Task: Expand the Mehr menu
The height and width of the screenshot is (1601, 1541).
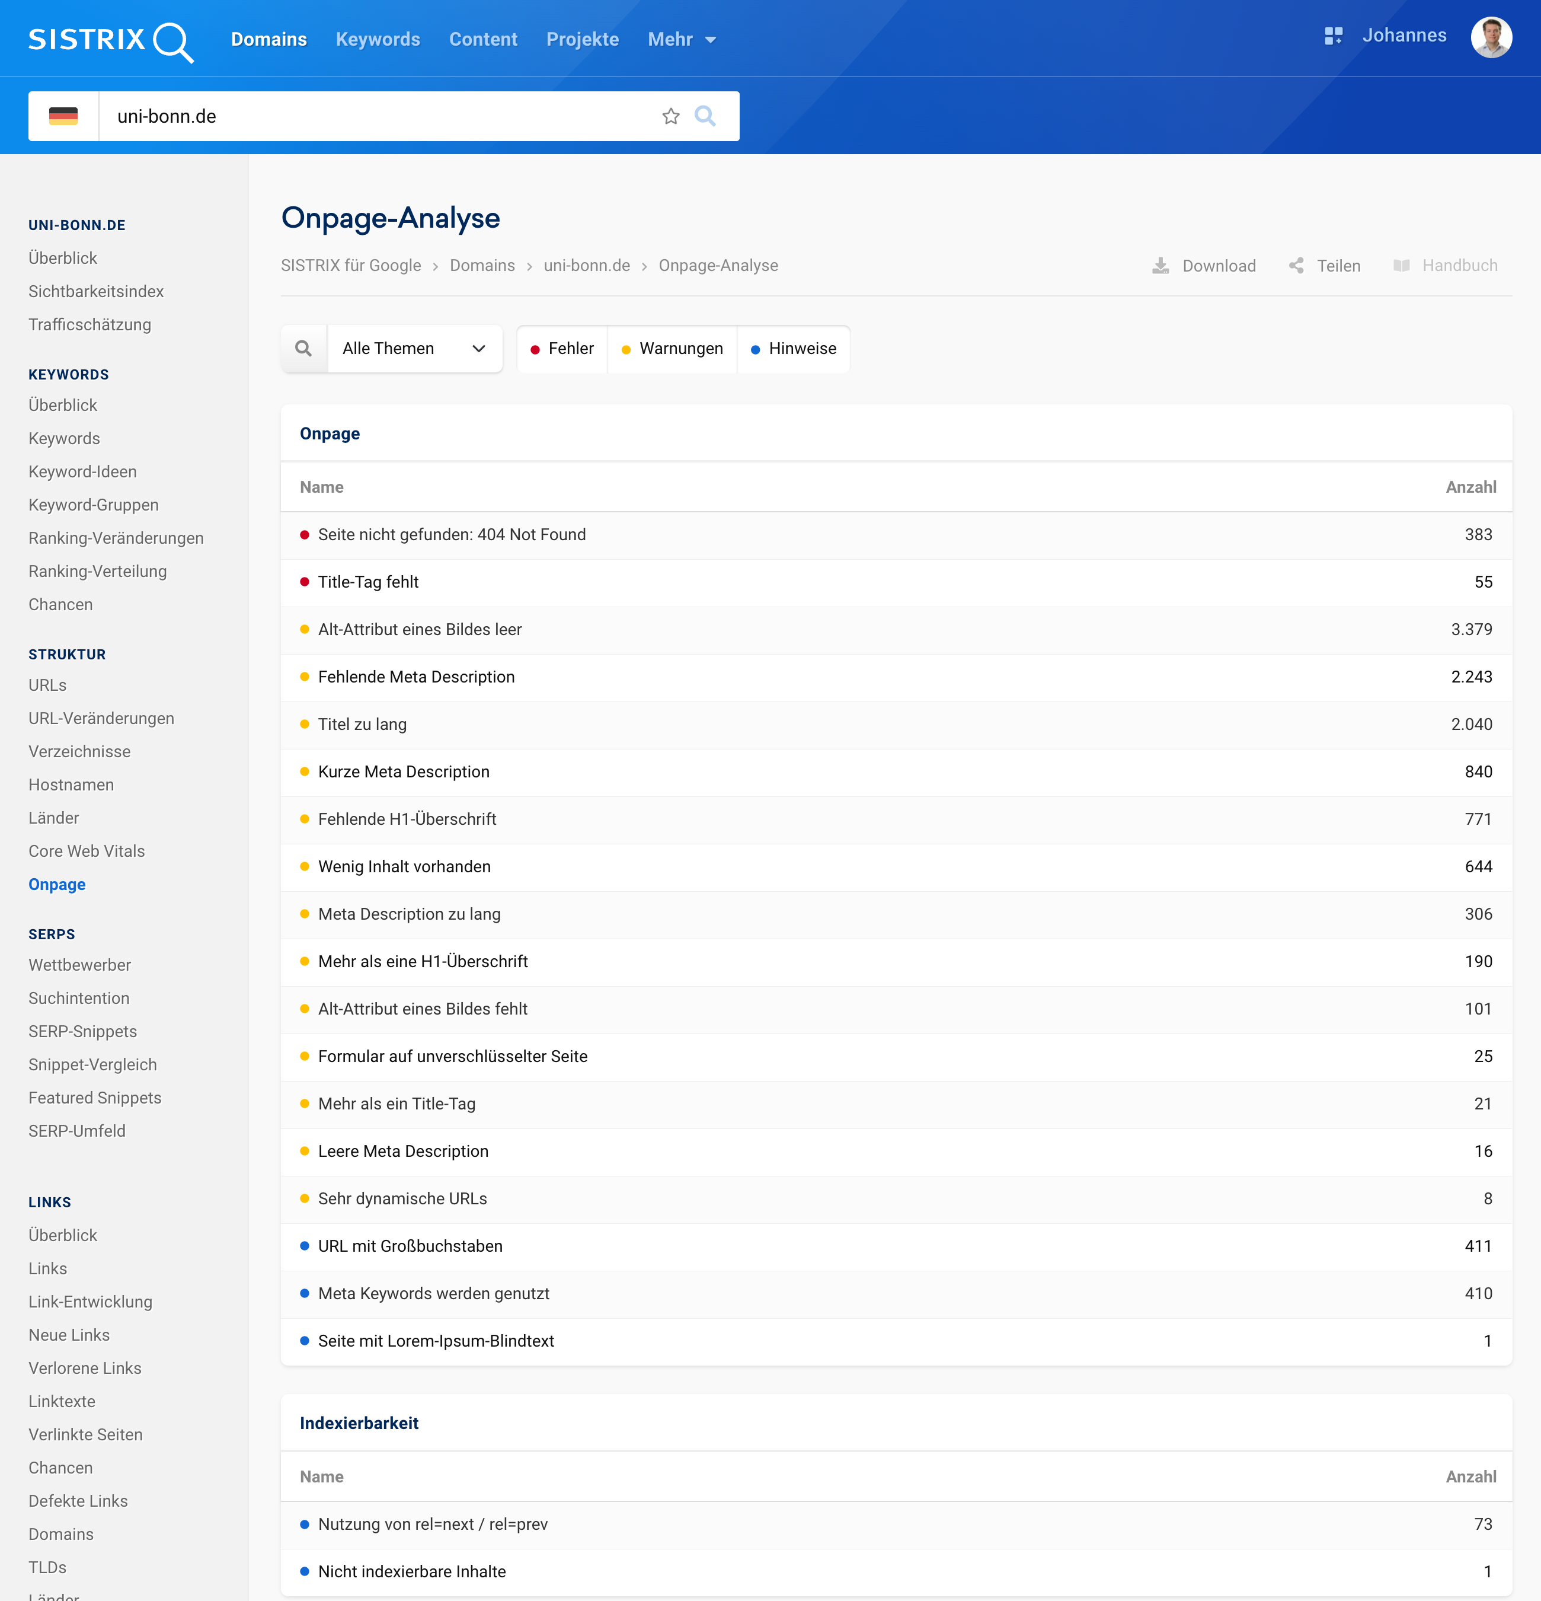Action: (x=681, y=39)
